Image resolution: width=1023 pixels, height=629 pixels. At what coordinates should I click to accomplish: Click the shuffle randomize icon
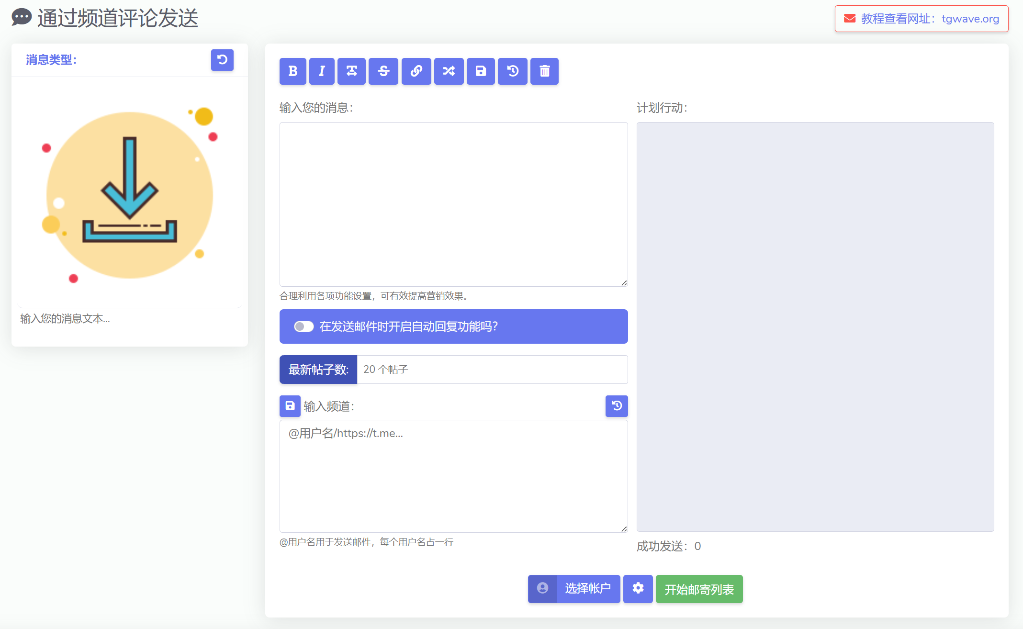449,71
